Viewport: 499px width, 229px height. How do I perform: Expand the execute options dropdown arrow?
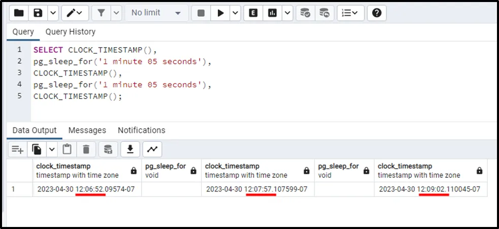point(235,13)
